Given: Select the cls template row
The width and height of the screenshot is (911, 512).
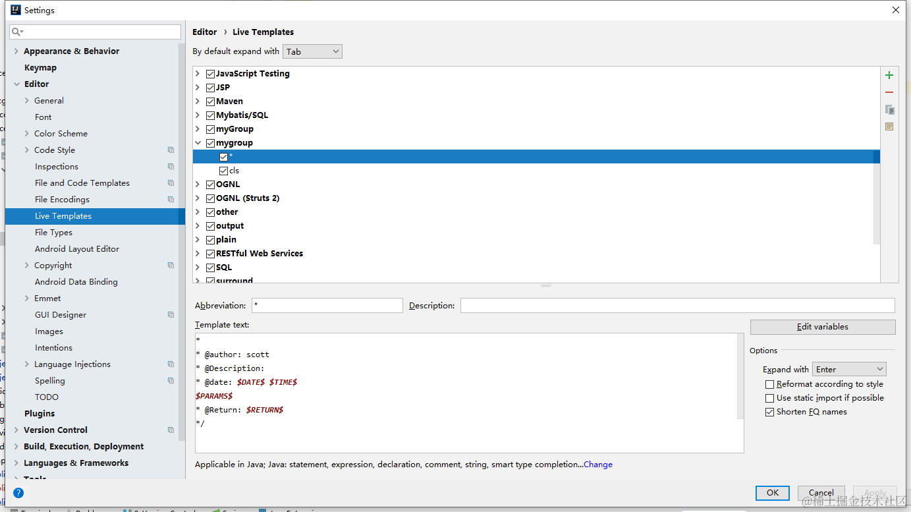Looking at the screenshot, I should coord(536,171).
